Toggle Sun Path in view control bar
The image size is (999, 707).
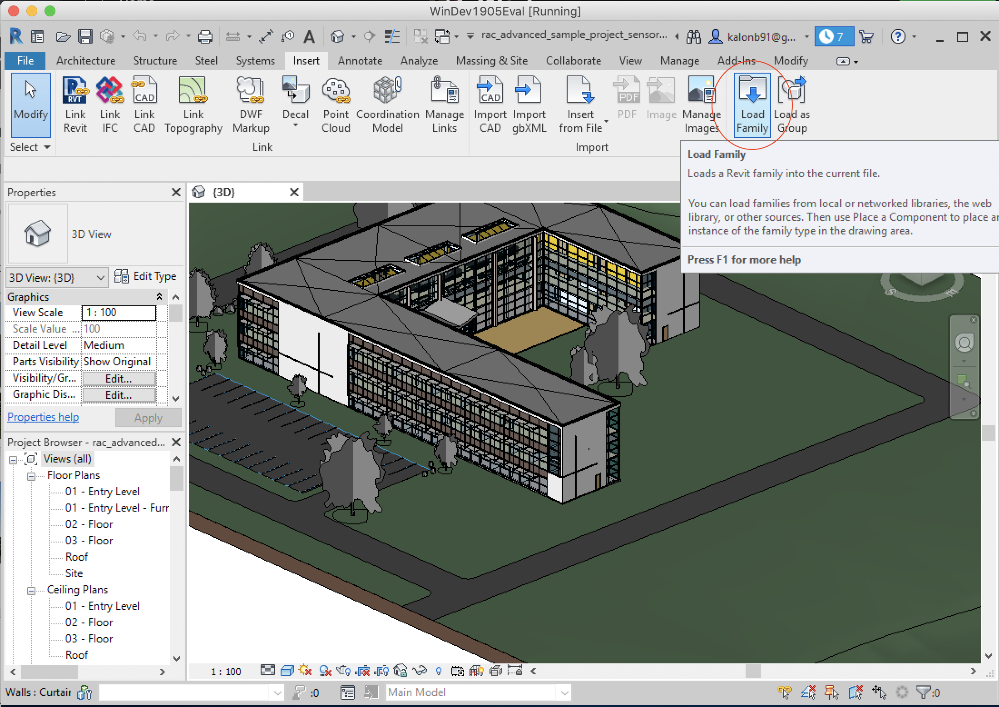click(x=306, y=671)
